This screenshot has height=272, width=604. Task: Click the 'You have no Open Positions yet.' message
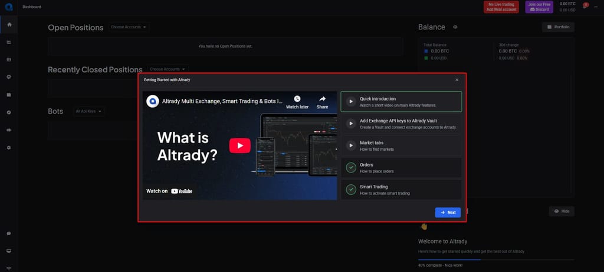click(225, 46)
